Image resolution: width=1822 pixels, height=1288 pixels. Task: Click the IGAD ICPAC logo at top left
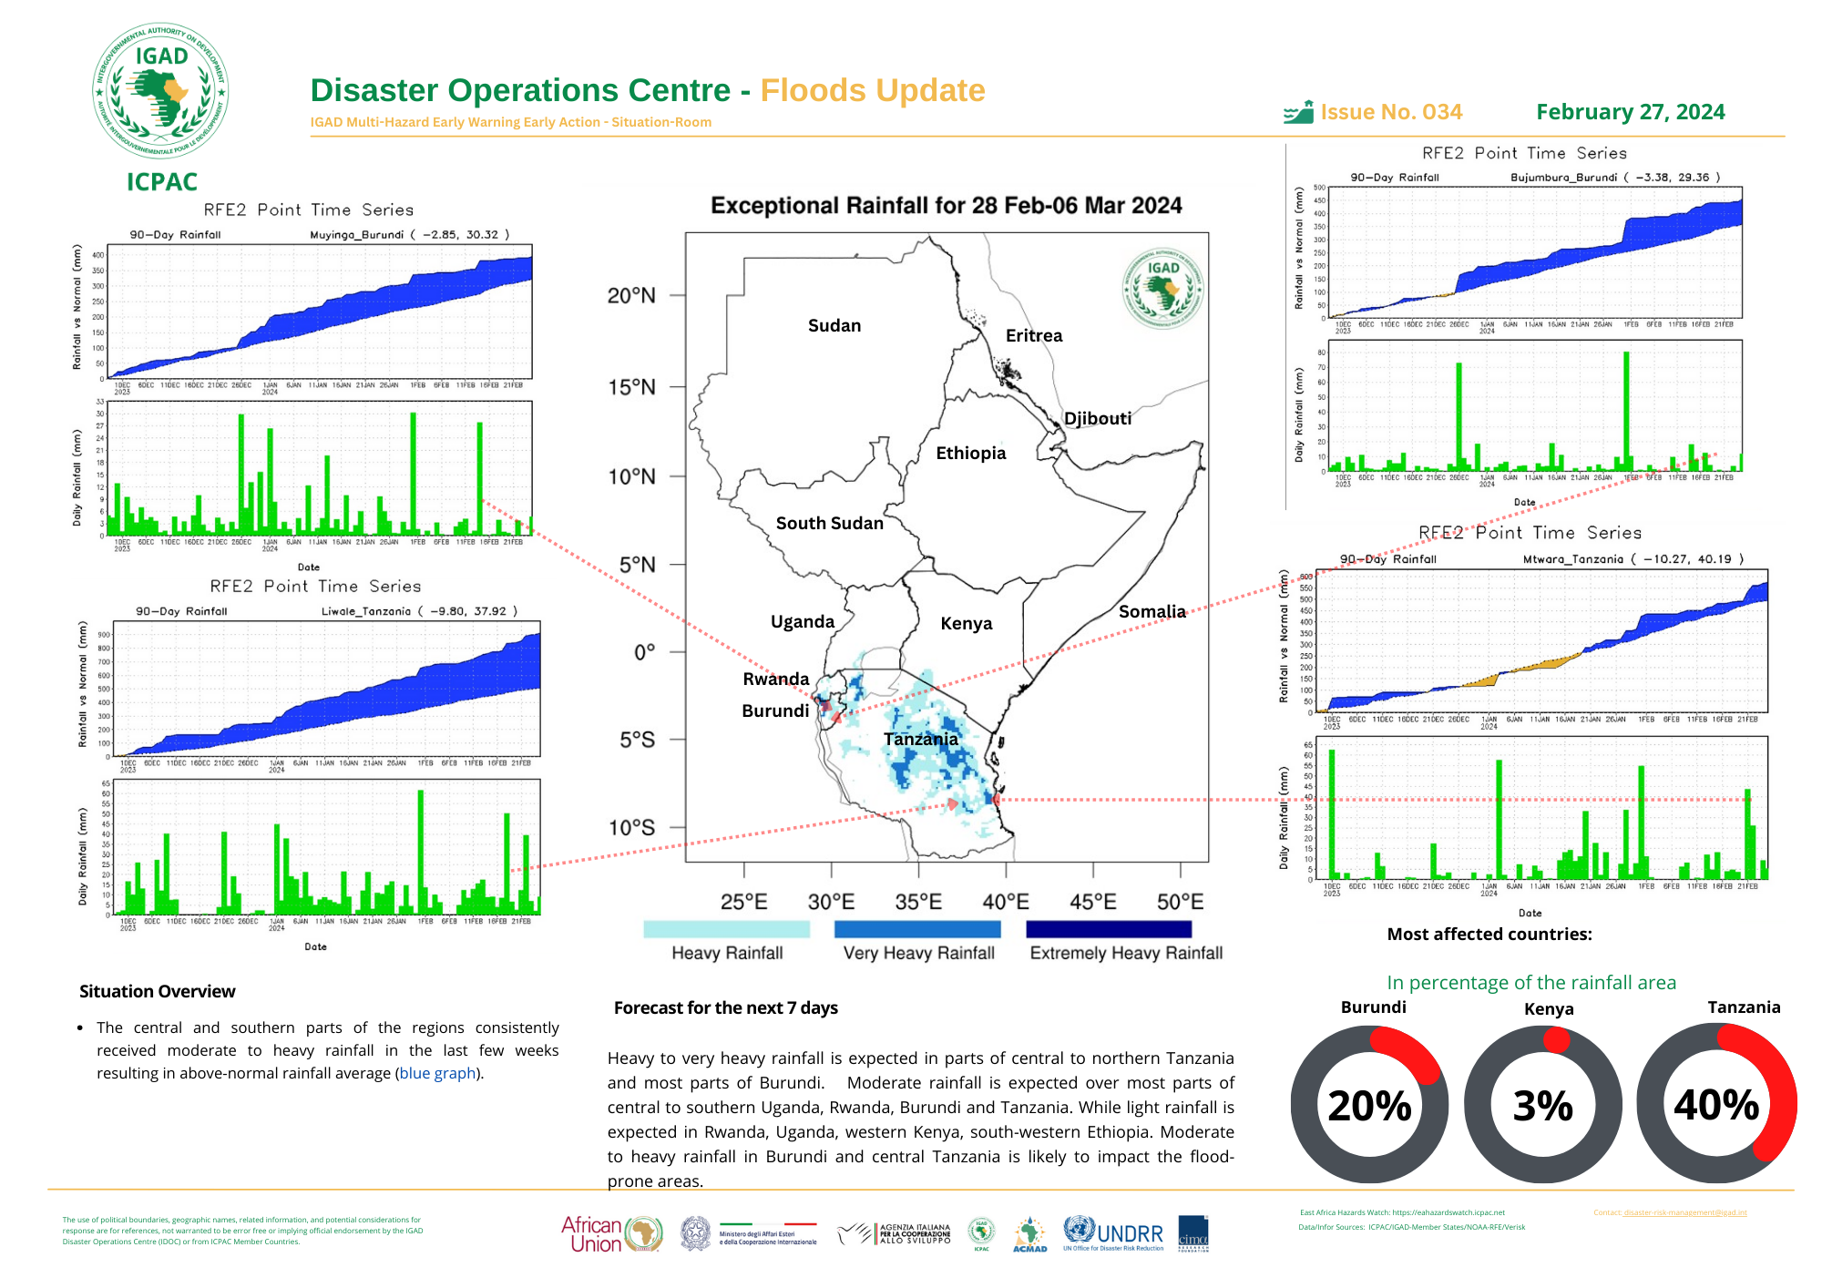pos(160,92)
